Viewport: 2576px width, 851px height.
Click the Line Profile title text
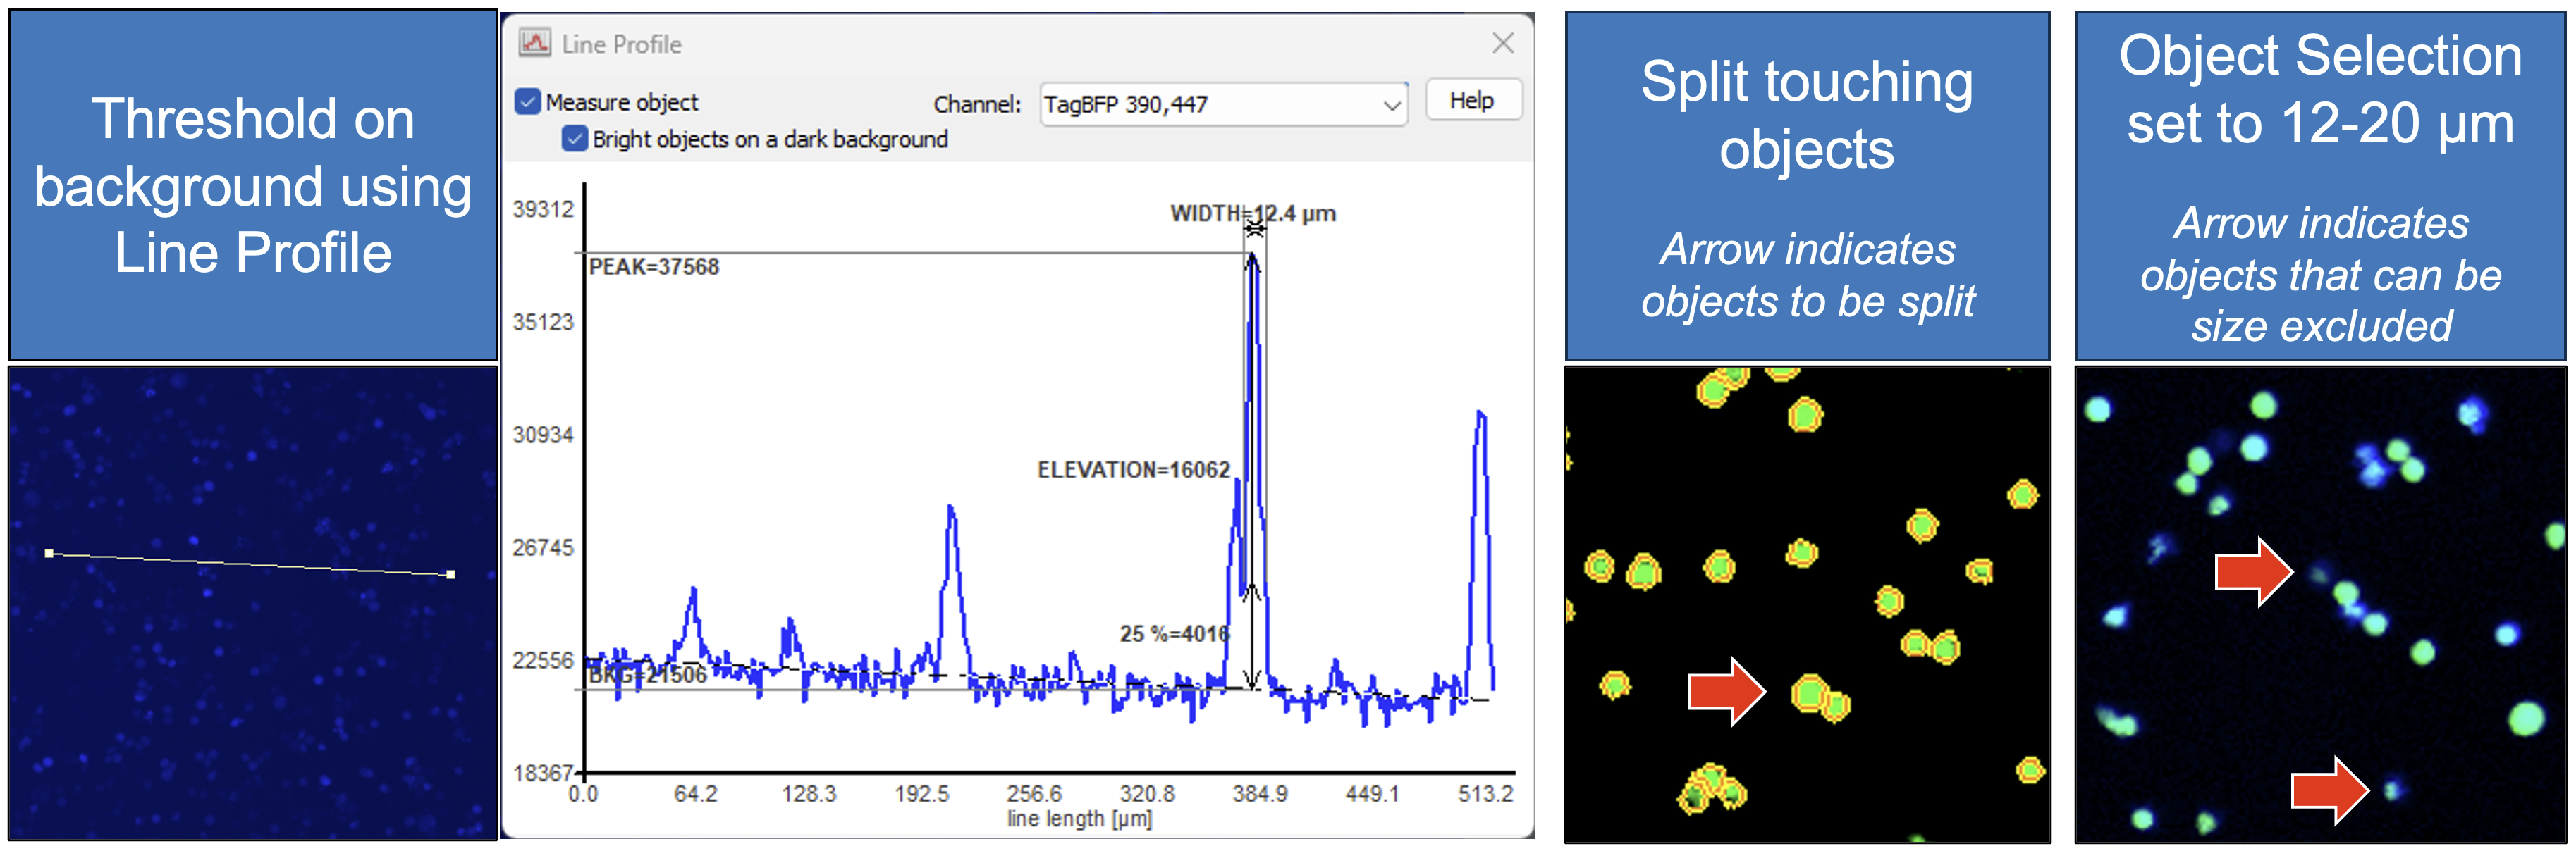pyautogui.click(x=622, y=44)
